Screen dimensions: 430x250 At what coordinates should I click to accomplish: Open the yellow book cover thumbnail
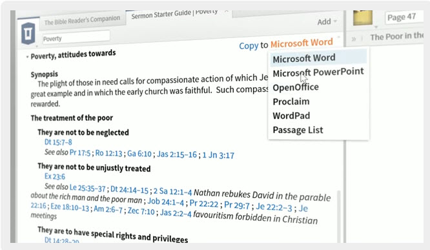point(363,18)
